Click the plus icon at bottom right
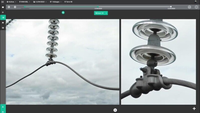 click(194, 108)
